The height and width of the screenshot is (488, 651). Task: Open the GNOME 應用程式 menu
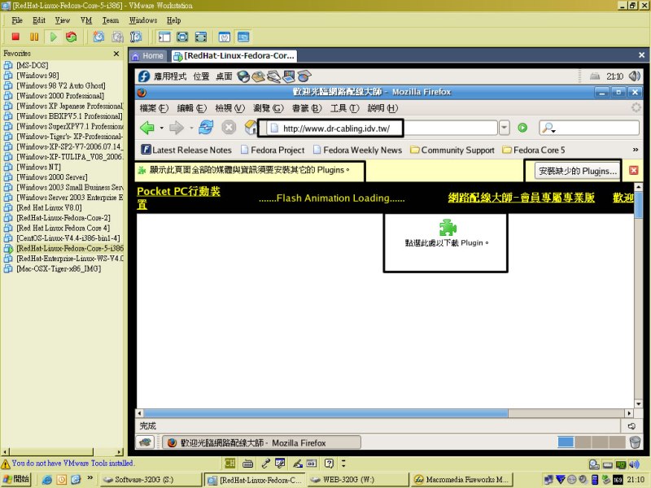click(x=170, y=76)
